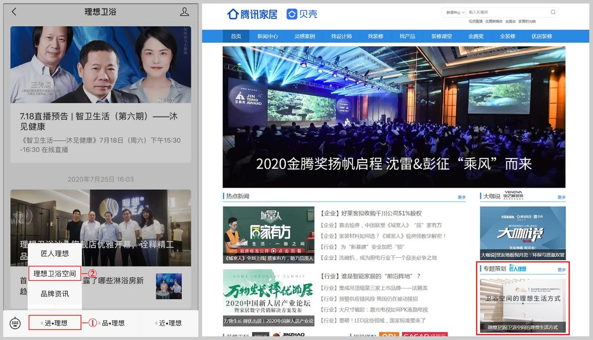The height and width of the screenshot is (340, 593).
Task: Select 匠人理想 in the popup menu
Action: click(55, 253)
